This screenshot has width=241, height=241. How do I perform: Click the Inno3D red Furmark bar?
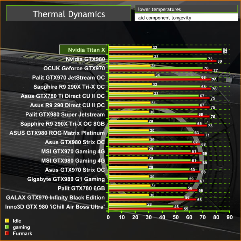click(146, 208)
